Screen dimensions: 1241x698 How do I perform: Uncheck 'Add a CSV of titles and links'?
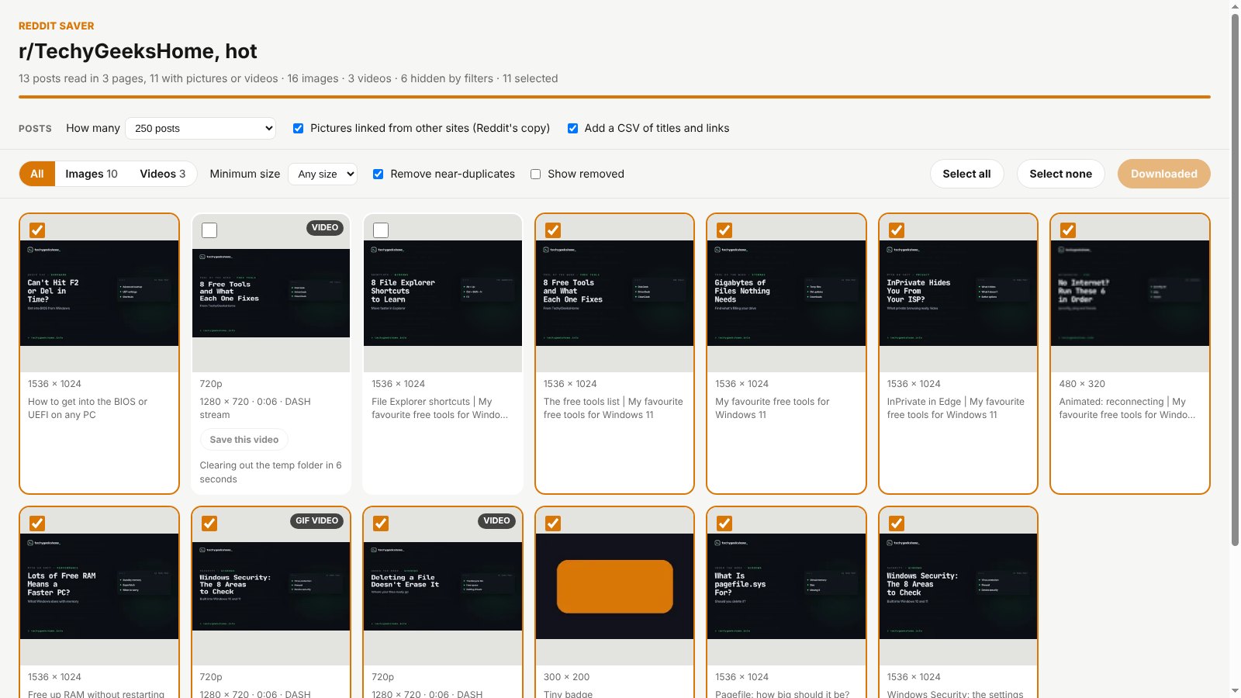[x=572, y=129]
